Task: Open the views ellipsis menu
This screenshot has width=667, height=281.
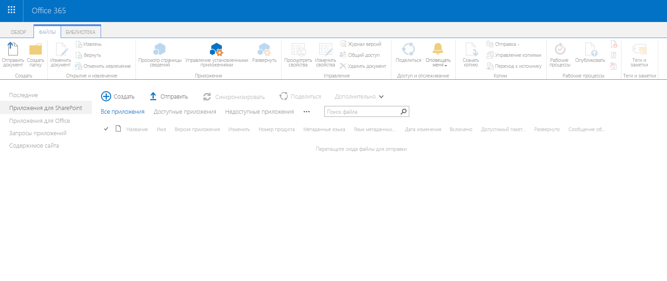Action: coord(307,111)
